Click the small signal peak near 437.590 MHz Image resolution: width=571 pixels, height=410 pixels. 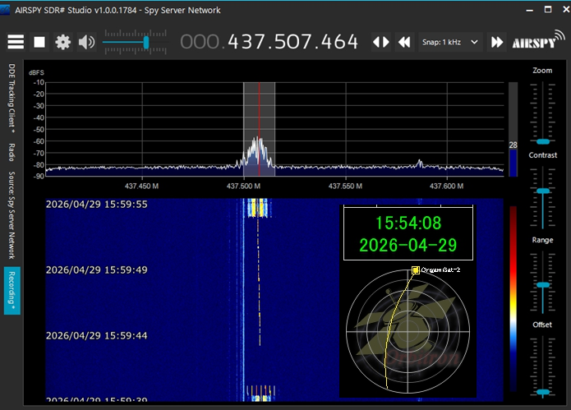pos(420,164)
